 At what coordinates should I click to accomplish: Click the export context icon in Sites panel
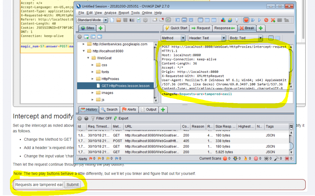click(x=100, y=37)
